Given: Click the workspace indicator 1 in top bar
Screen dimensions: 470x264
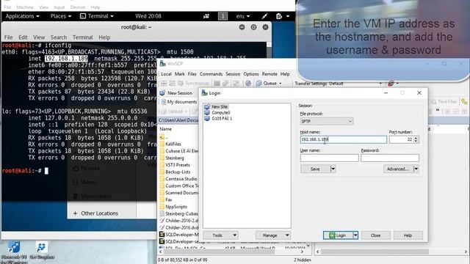Looking at the screenshot, I should point(223,16).
